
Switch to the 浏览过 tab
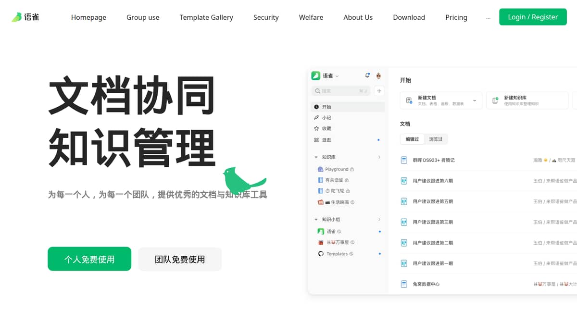point(436,139)
